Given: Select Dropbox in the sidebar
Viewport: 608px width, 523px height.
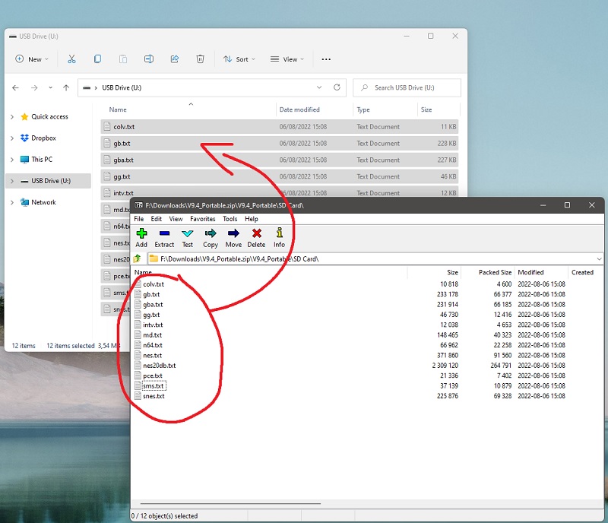Looking at the screenshot, I should (x=43, y=138).
